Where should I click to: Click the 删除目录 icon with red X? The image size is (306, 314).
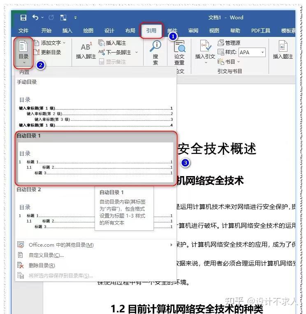[21, 265]
